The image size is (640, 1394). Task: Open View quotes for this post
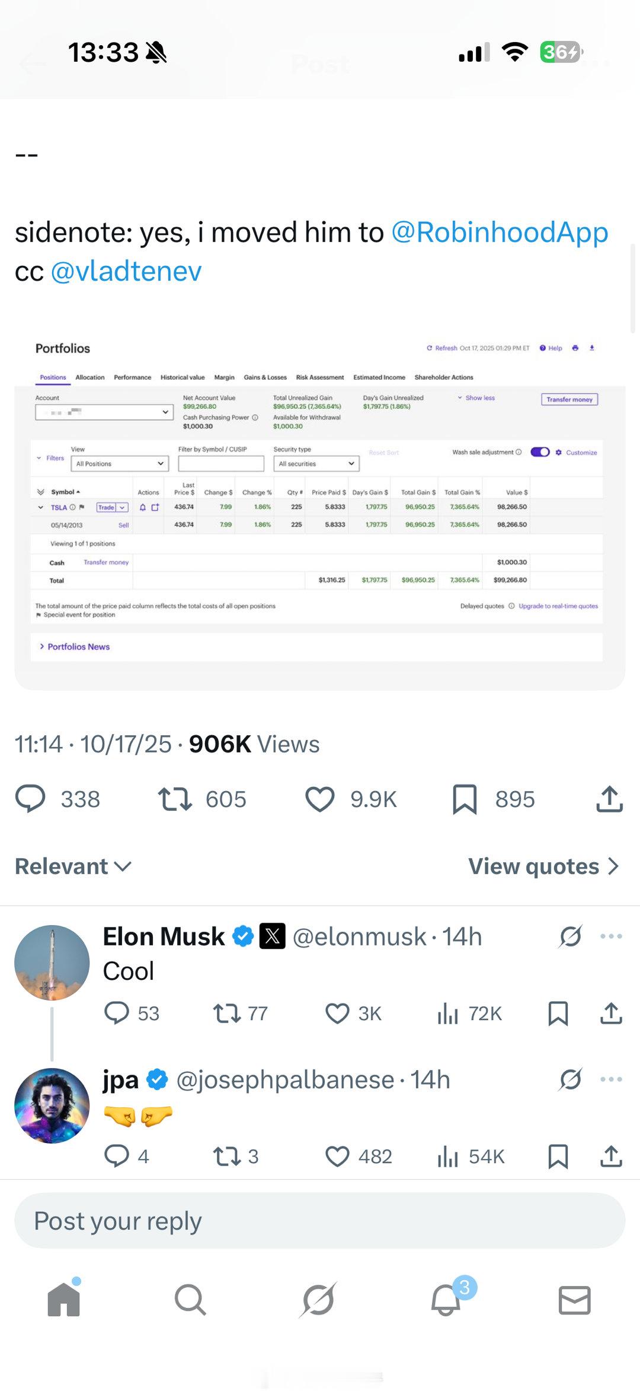543,866
